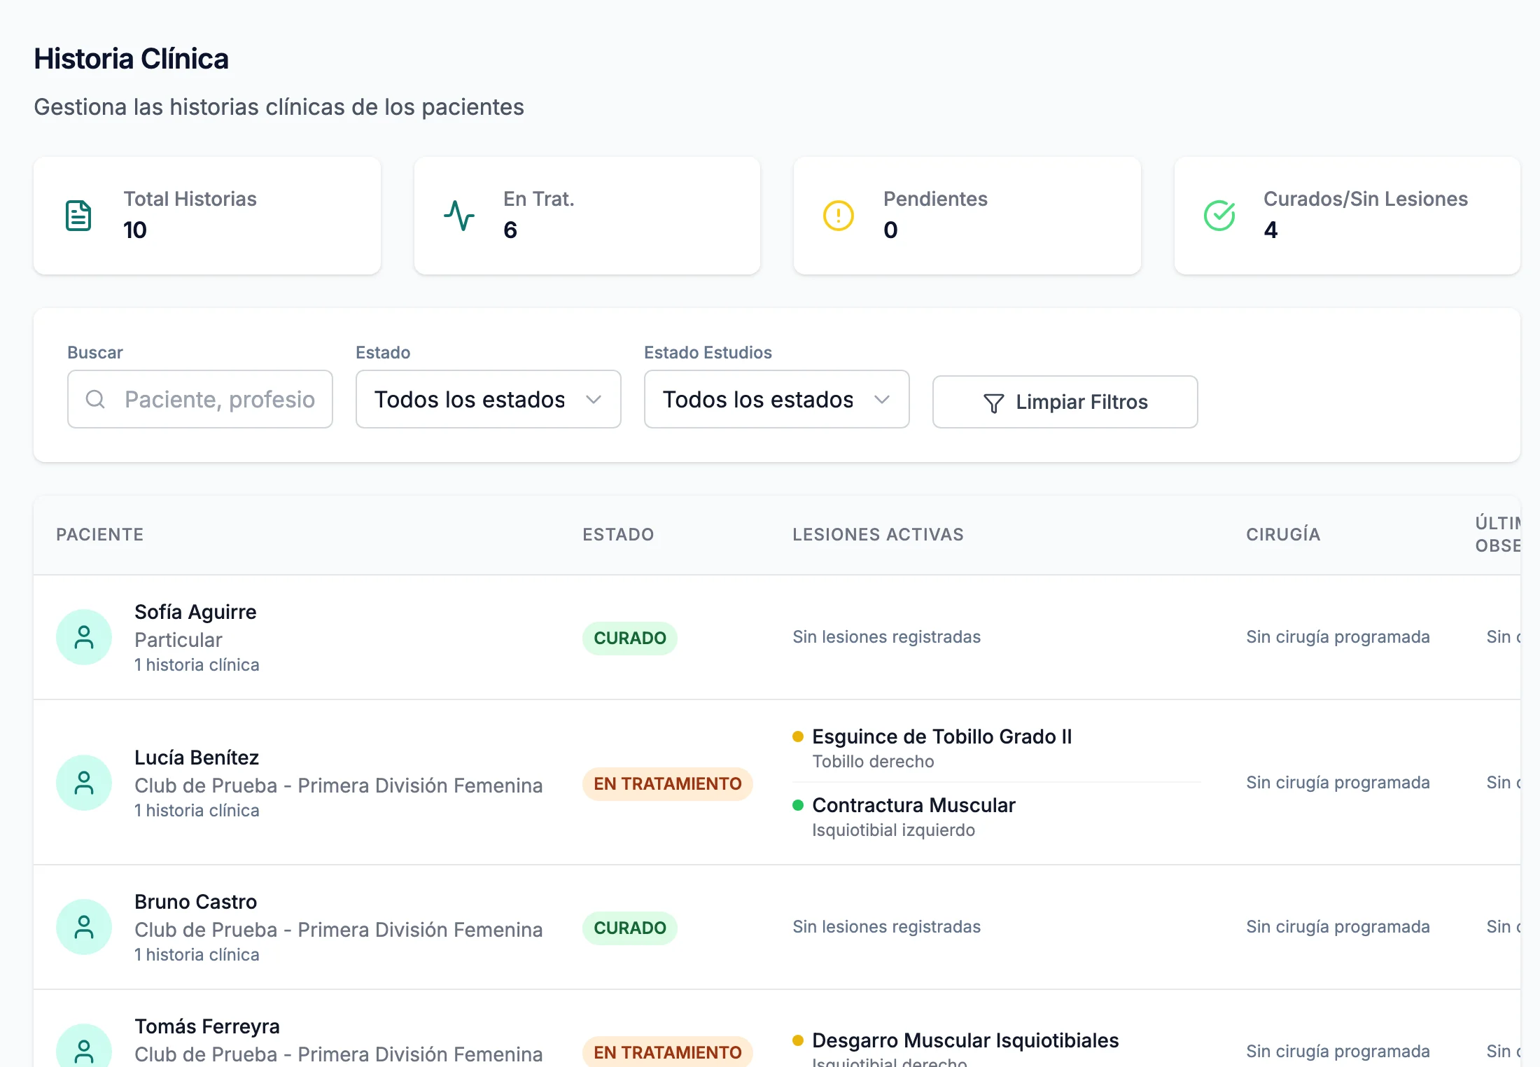Click the Limpiar Filtros button
The image size is (1540, 1067).
coord(1065,402)
